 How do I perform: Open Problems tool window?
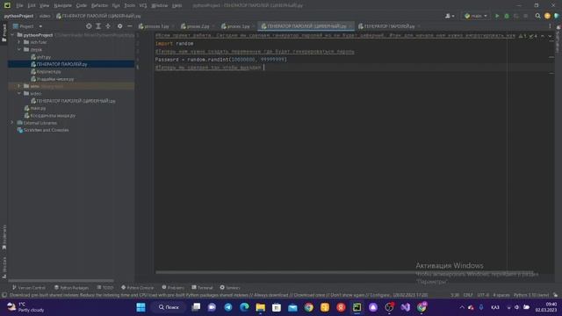[173, 288]
